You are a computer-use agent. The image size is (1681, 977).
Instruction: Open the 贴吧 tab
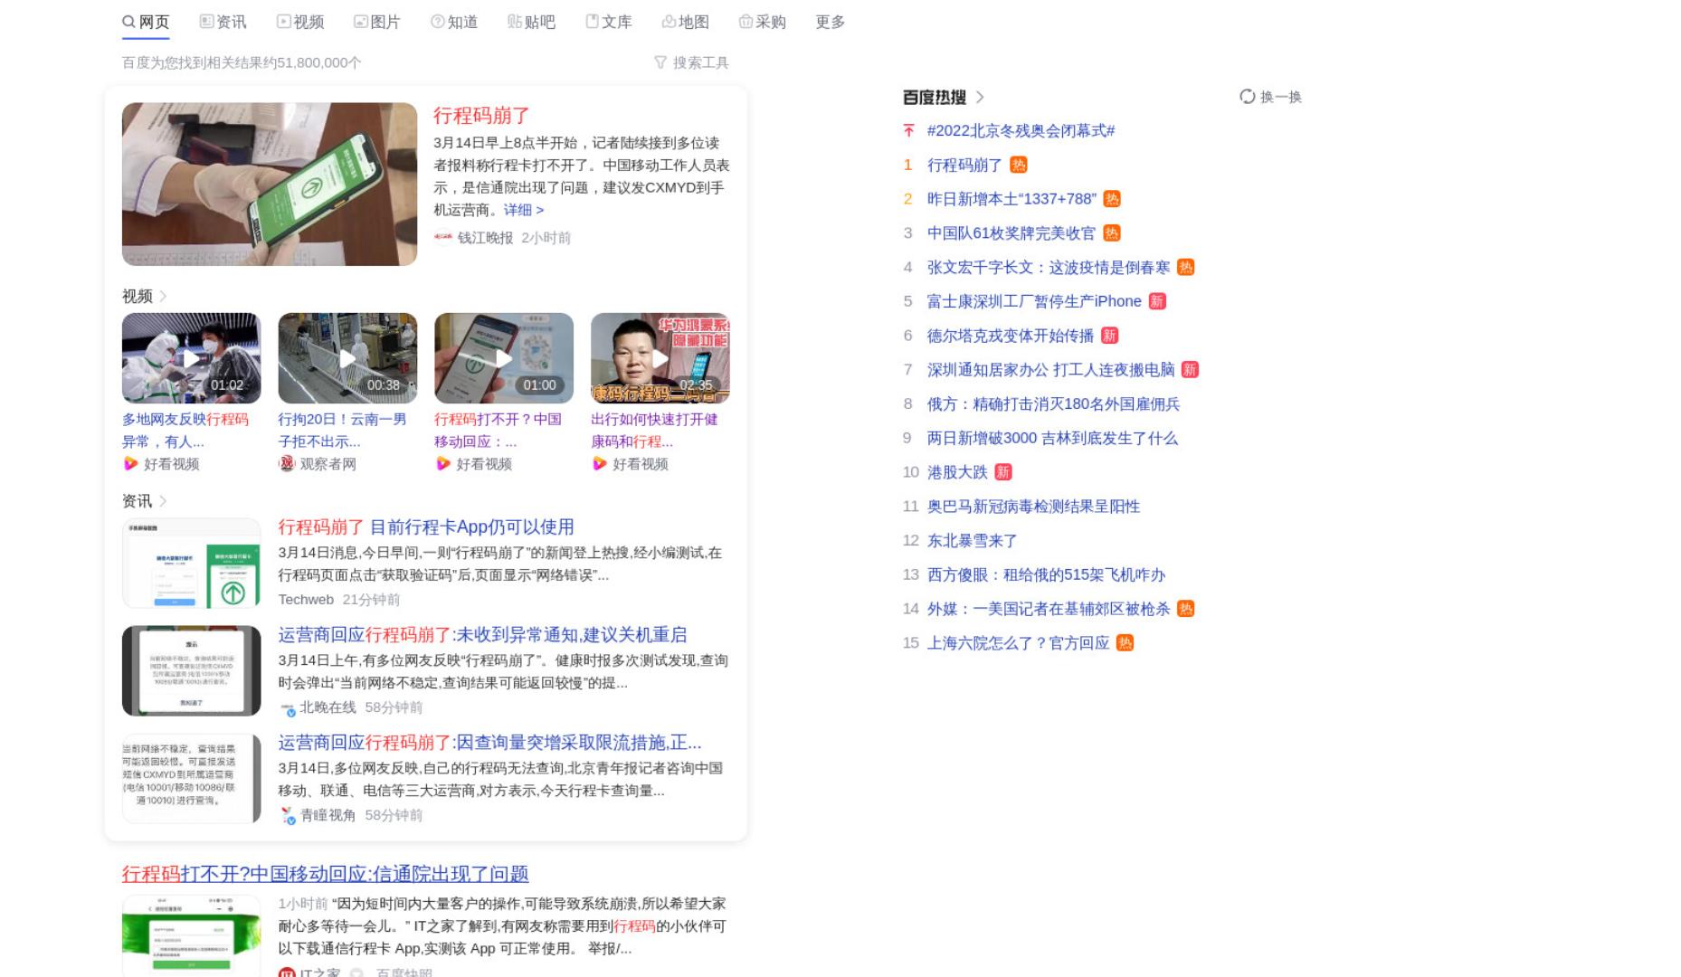point(532,22)
